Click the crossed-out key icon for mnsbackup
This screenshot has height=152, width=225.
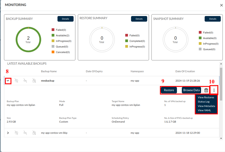tap(25, 81)
